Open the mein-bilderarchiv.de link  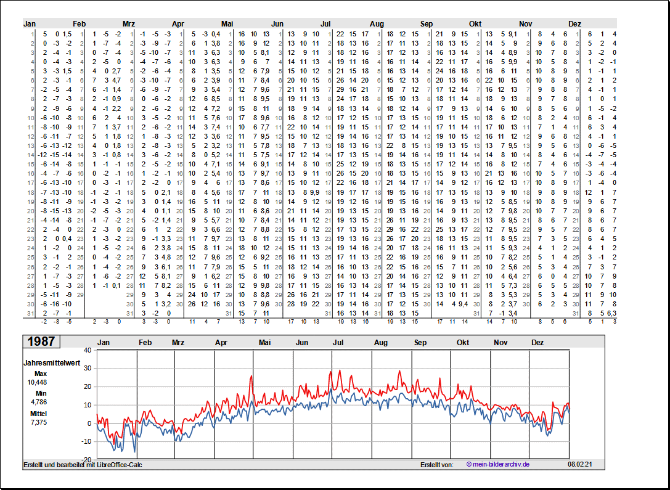[x=497, y=464]
